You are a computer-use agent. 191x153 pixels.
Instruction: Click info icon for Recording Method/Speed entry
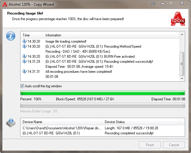pyautogui.click(x=24, y=46)
